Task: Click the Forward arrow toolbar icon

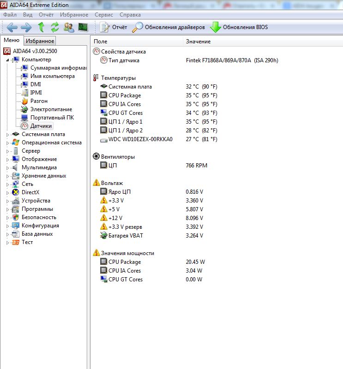Action: [x=26, y=27]
